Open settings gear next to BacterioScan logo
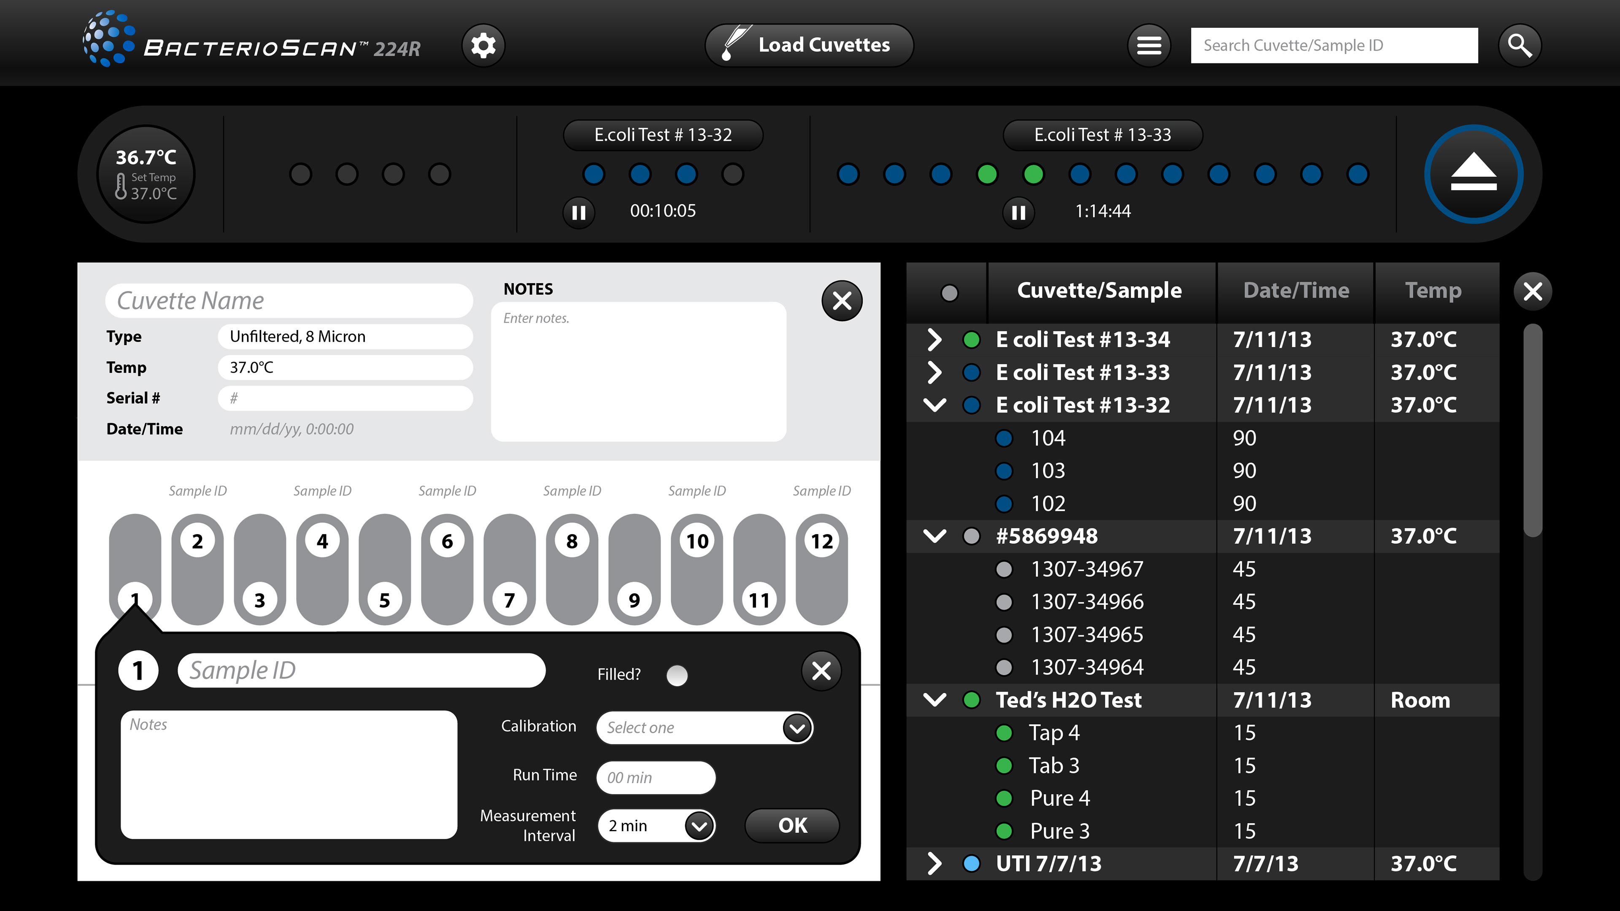Image resolution: width=1620 pixels, height=911 pixels. (483, 45)
